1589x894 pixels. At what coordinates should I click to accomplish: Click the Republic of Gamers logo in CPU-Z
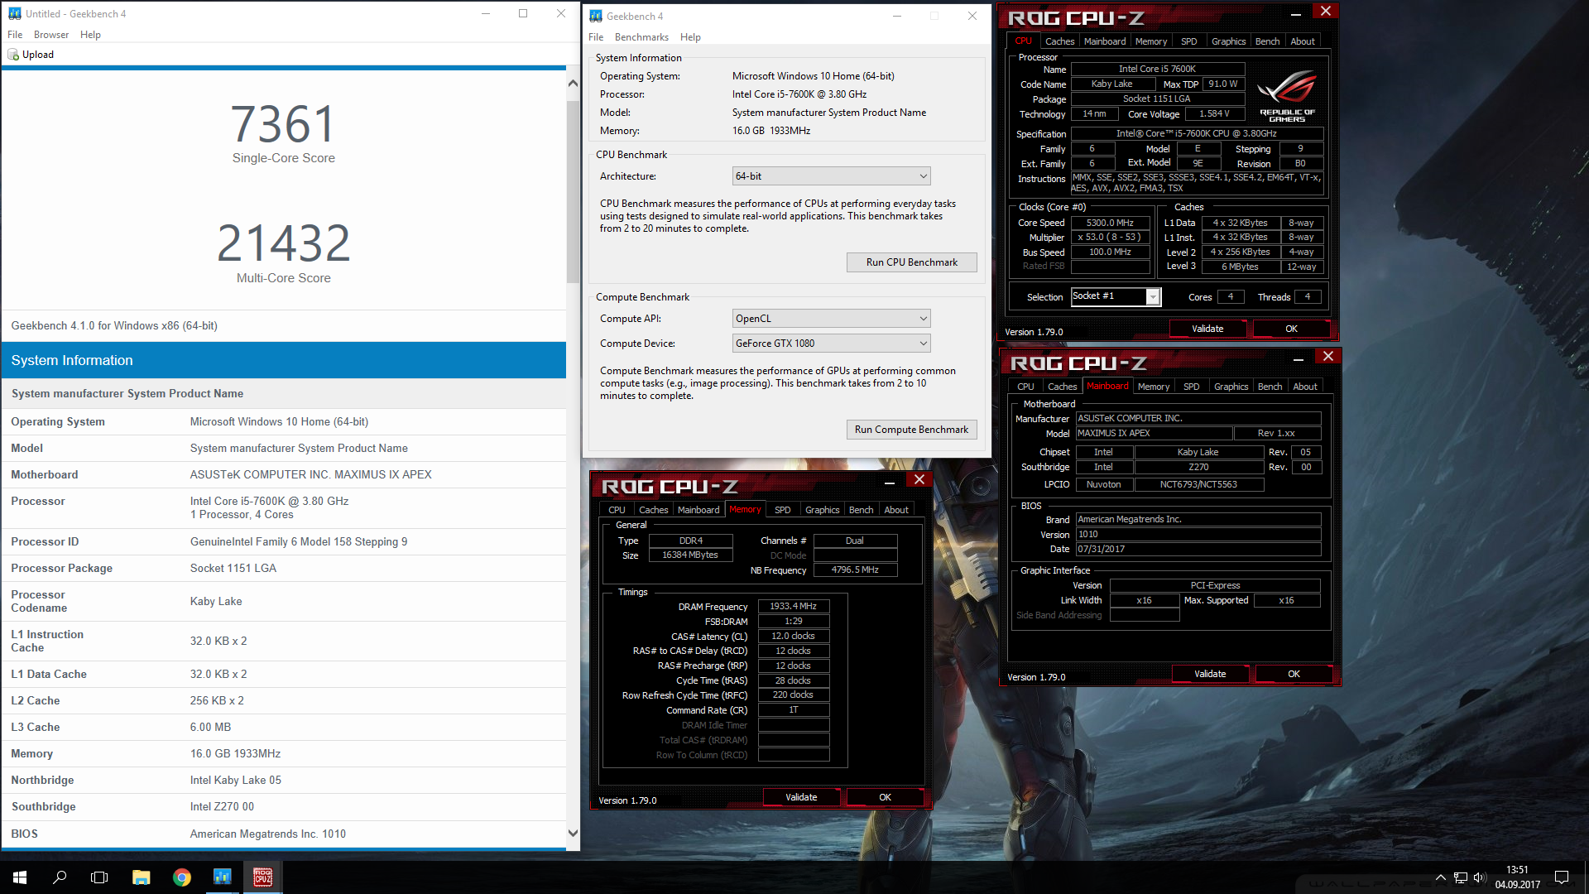click(x=1287, y=97)
